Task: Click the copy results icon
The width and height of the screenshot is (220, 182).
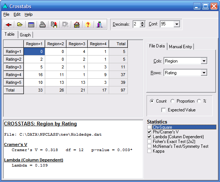Action: 54,25
